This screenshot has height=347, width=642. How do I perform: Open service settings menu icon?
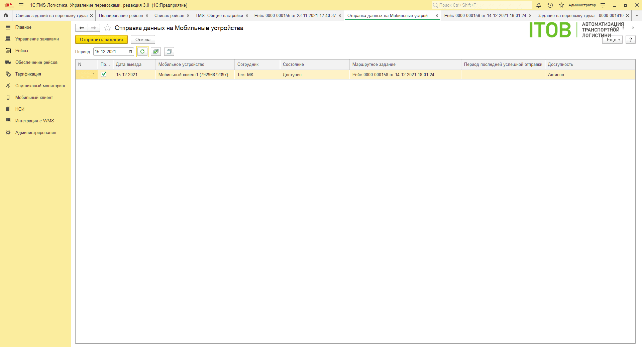click(x=603, y=5)
